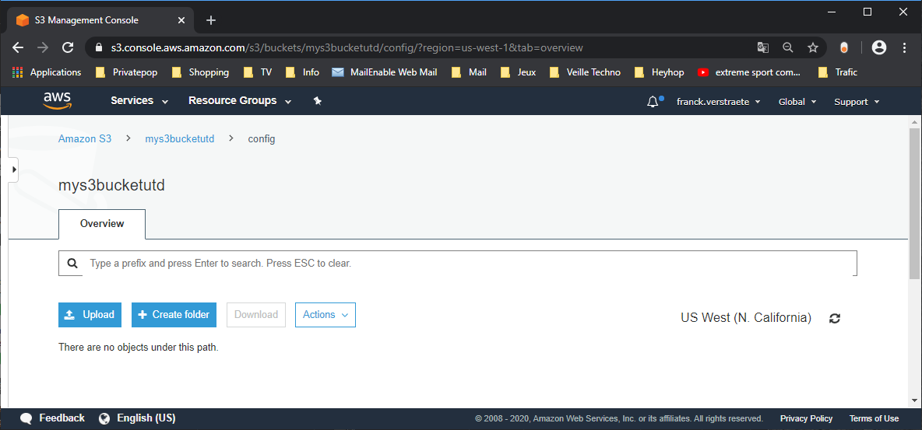Click the Applications grid bookmark icon
This screenshot has height=430, width=922.
[18, 72]
